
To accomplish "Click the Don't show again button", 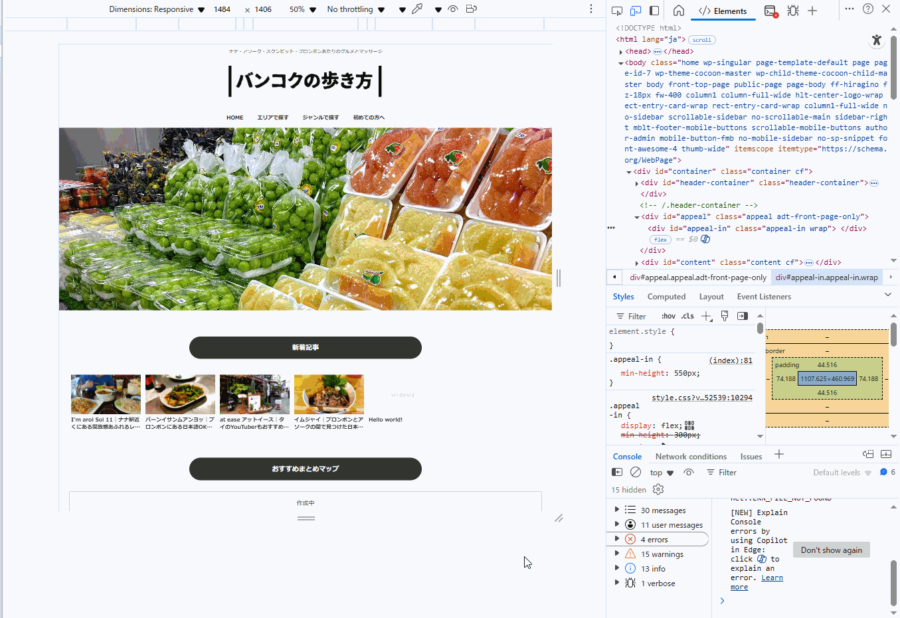I will pos(831,550).
